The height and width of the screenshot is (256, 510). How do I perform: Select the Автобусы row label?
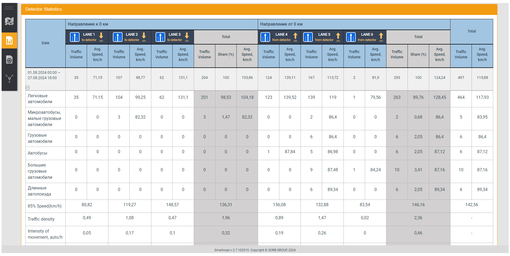(45, 153)
